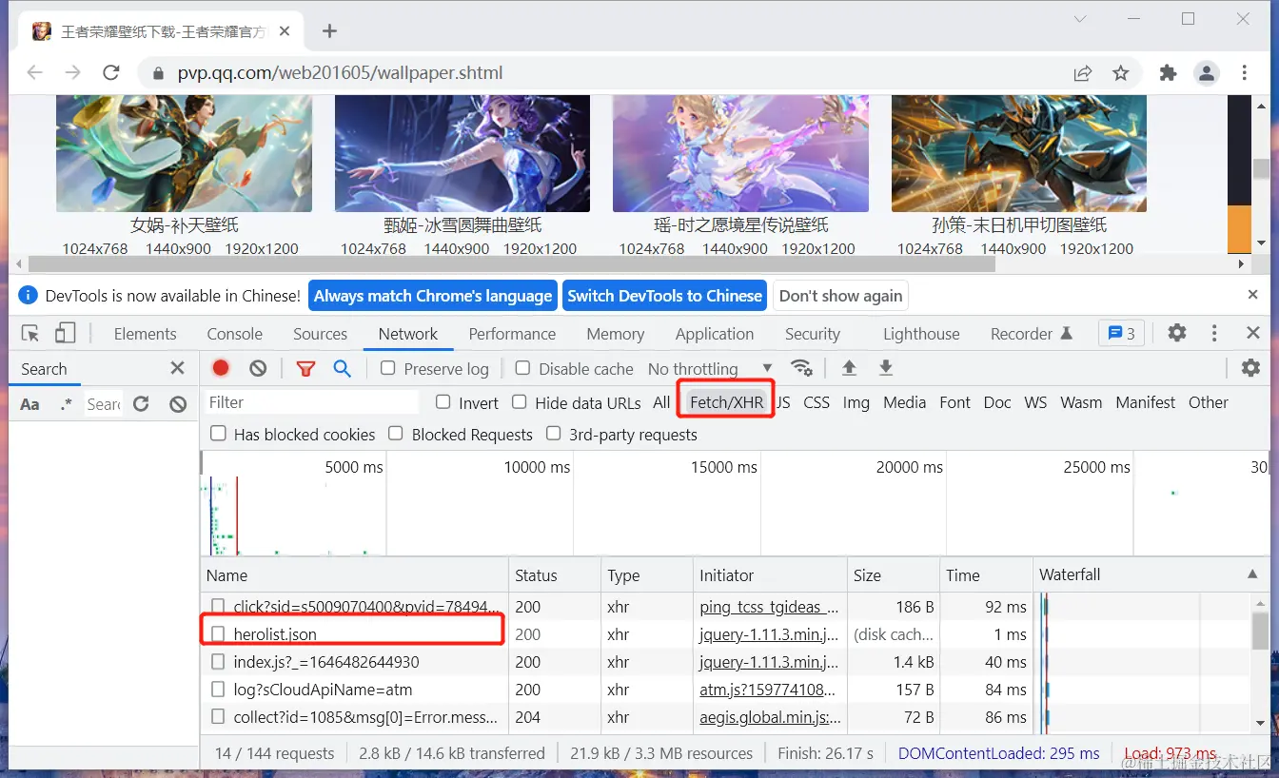Click the network Filter text field
This screenshot has width=1279, height=778.
pos(312,402)
